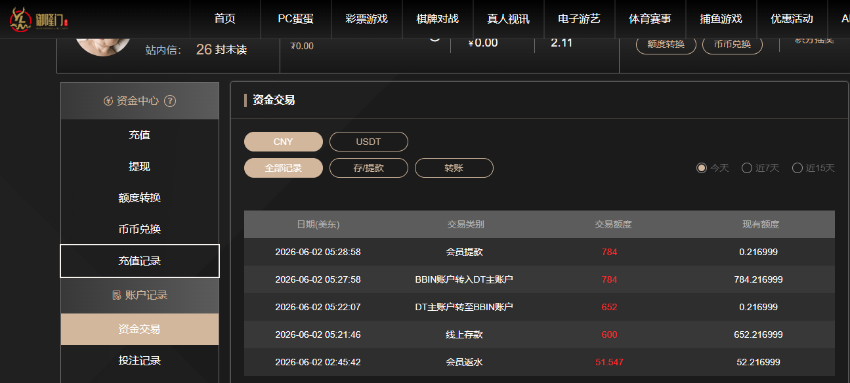Click the 额度转换 button in the header
The height and width of the screenshot is (383, 850).
666,45
